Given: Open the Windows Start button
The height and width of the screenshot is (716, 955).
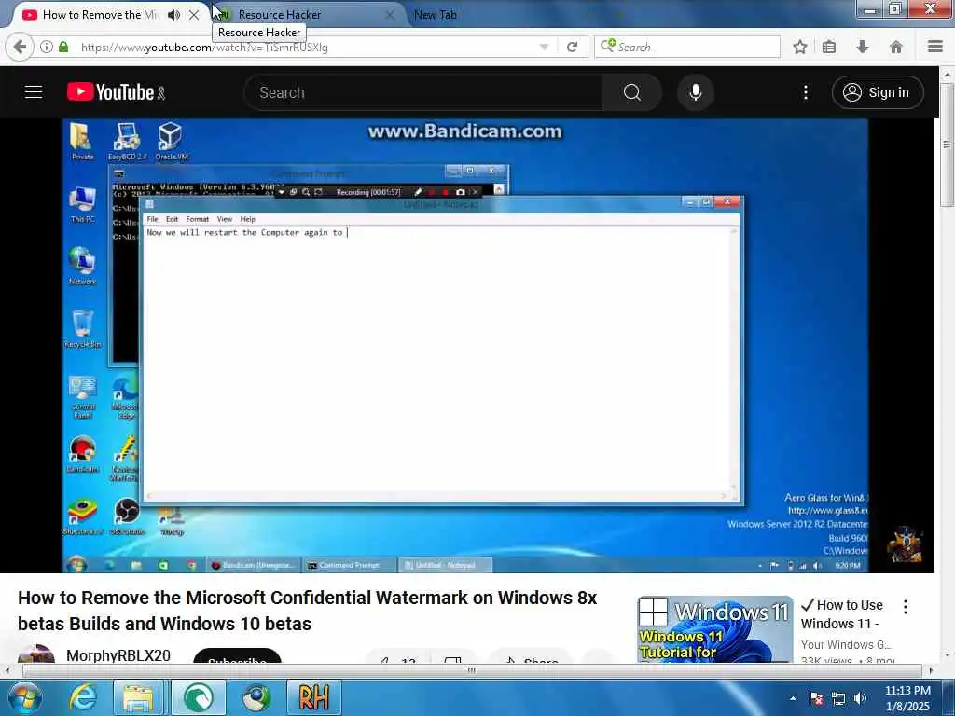Looking at the screenshot, I should click(24, 697).
